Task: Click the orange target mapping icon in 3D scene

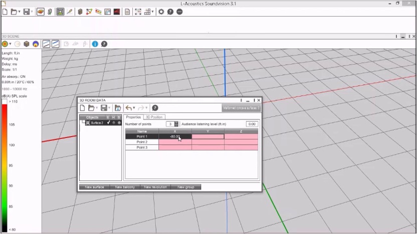Action: [5, 44]
